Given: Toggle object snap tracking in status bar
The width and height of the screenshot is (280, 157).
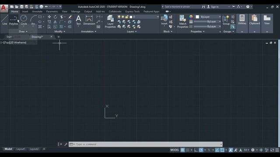Looking at the screenshot, I should tap(217, 150).
